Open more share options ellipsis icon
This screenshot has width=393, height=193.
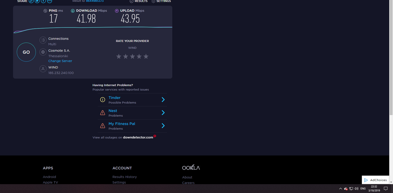click(x=49, y=1)
